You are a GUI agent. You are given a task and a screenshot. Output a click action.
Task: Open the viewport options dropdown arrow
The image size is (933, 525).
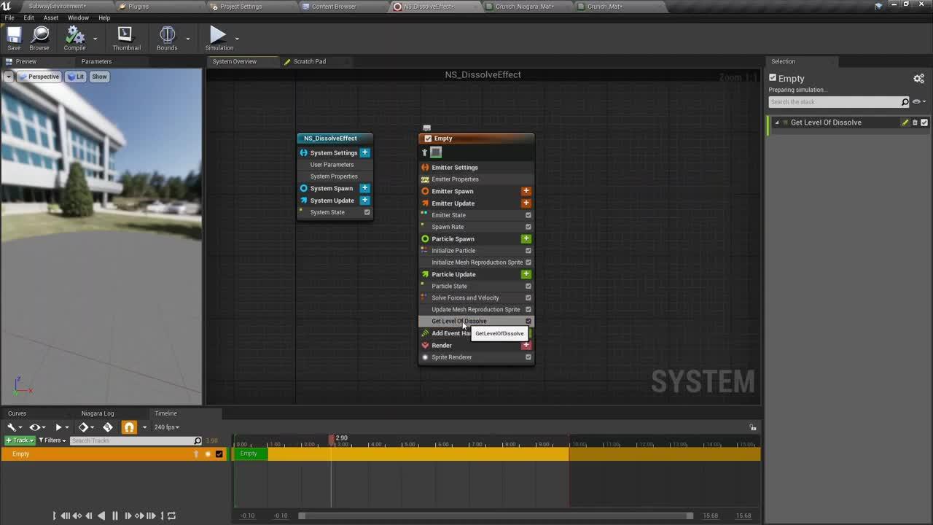pos(9,77)
